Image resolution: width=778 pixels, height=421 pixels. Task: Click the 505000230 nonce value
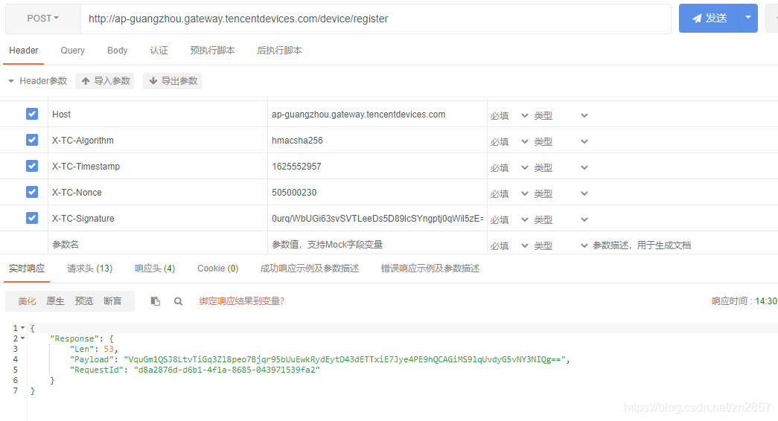377,193
